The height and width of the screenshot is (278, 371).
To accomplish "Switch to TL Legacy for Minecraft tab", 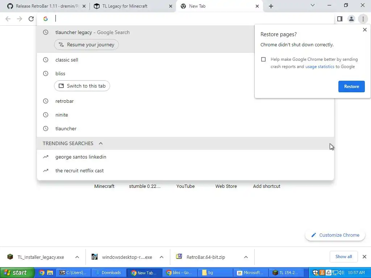I will (133, 6).
